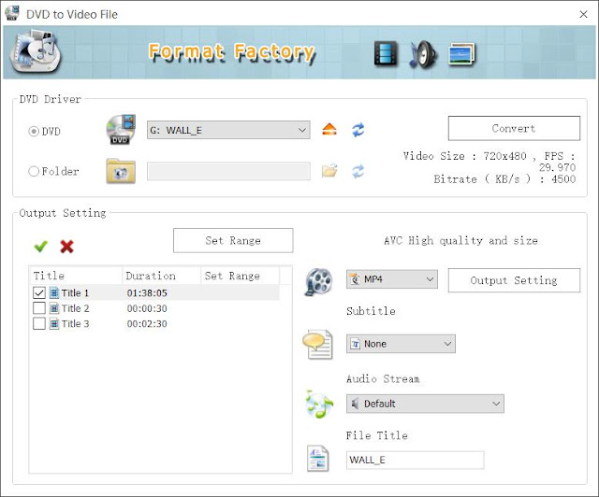Click the subtitle speech bubble icon

[318, 345]
